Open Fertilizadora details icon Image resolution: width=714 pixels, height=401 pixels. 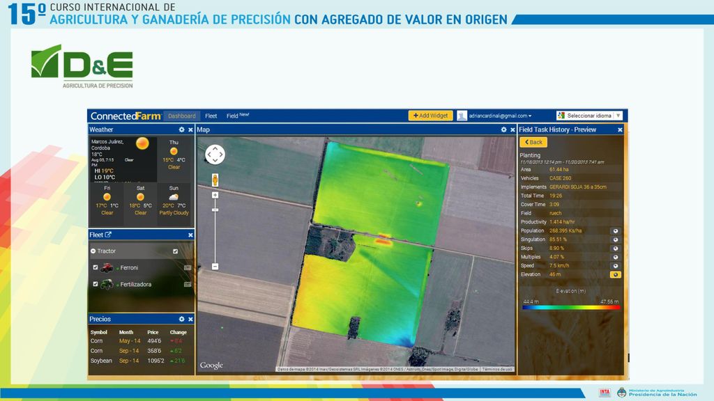187,284
